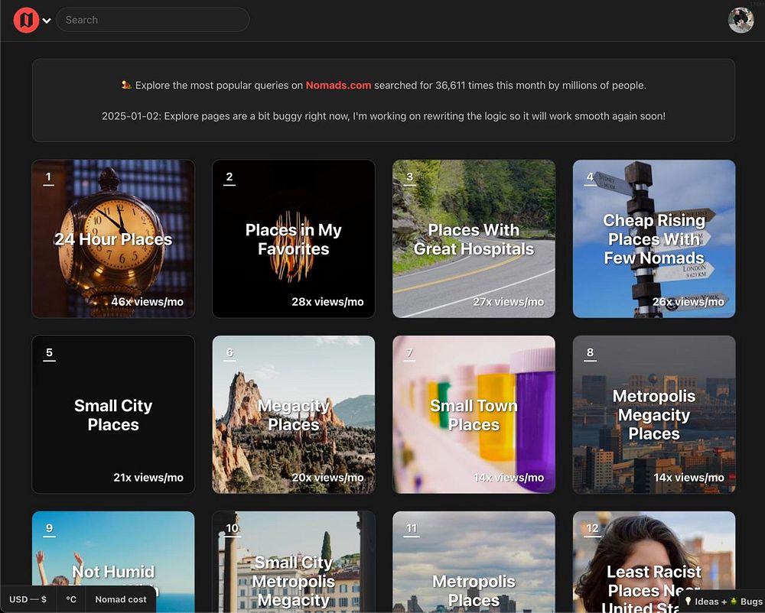Click the Nomad cost button

point(121,599)
